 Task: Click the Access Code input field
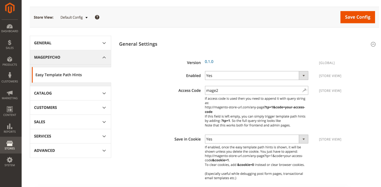253,90
